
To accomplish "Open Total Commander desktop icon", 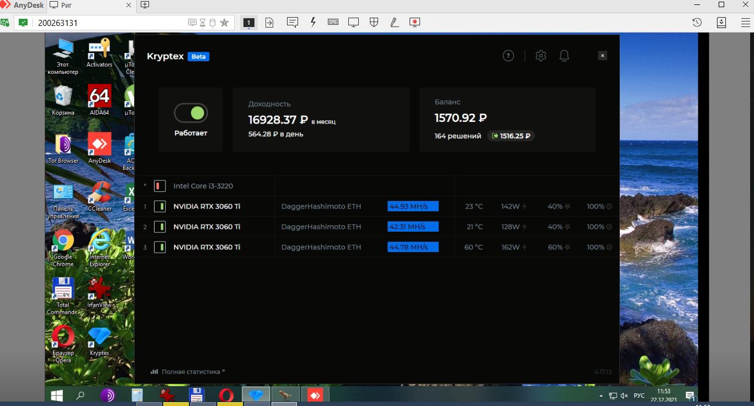I will (63, 296).
